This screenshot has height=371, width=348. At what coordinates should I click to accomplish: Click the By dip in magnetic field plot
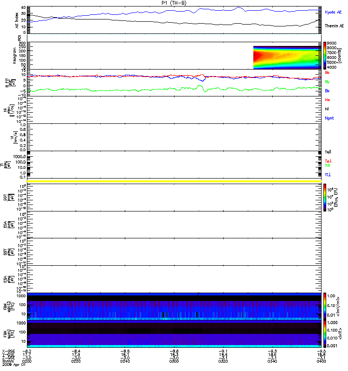click(x=205, y=90)
